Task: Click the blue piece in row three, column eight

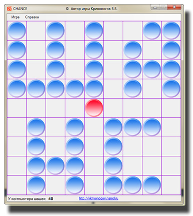Action: (152, 69)
